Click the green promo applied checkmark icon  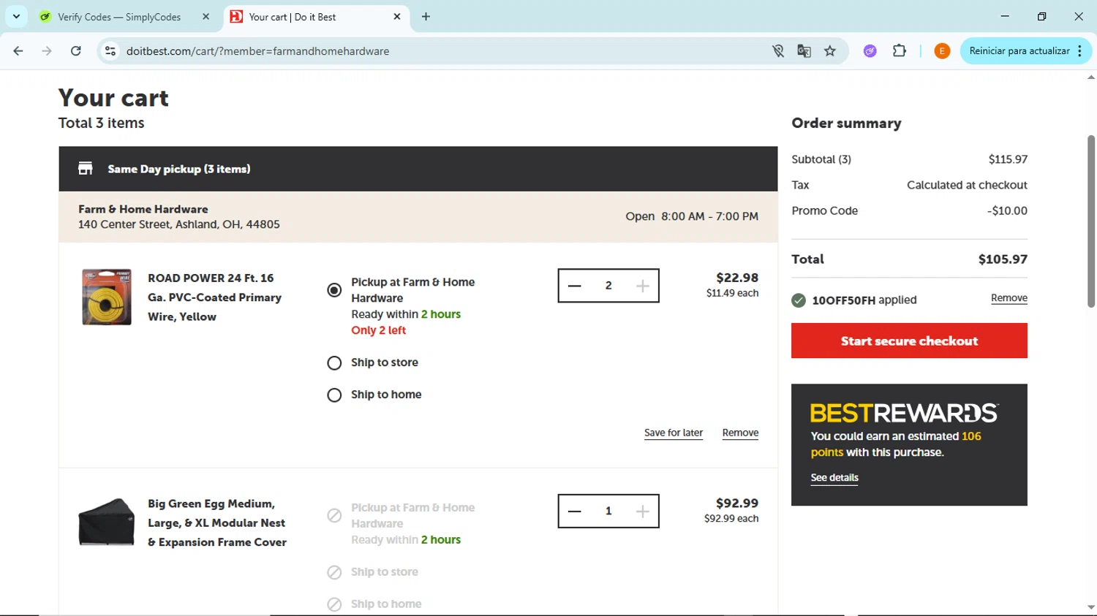pos(799,300)
